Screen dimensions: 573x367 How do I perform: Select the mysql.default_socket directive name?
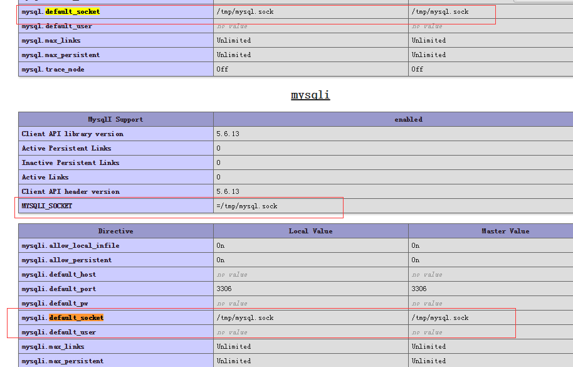[61, 12]
